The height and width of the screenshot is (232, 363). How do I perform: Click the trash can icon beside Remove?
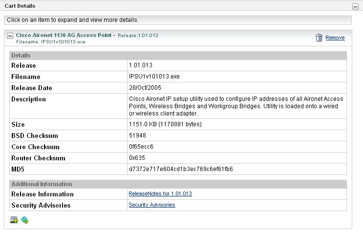pos(319,38)
